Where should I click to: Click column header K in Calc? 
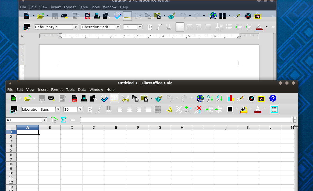point(248,127)
